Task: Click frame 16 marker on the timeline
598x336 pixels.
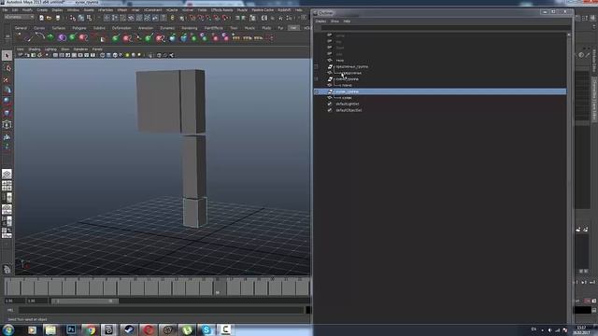Action: [x=218, y=287]
